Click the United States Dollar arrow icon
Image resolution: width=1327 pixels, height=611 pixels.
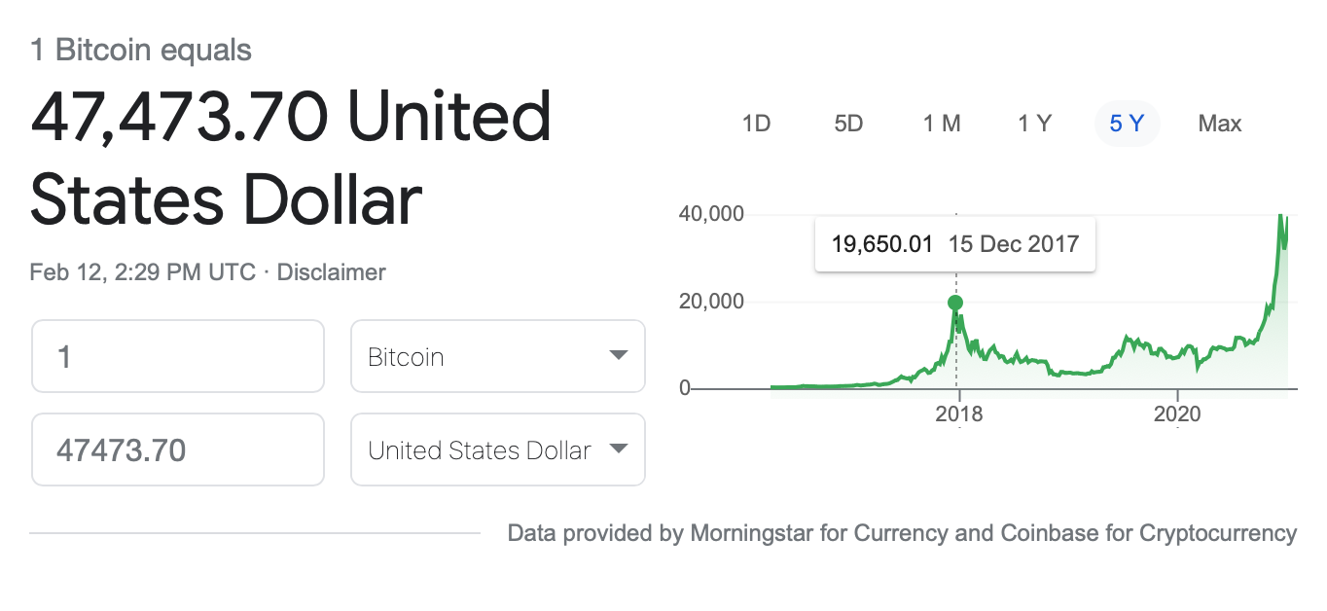click(618, 449)
